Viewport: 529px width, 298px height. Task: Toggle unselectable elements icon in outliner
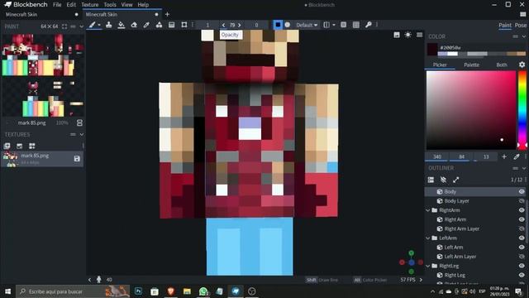(443, 180)
